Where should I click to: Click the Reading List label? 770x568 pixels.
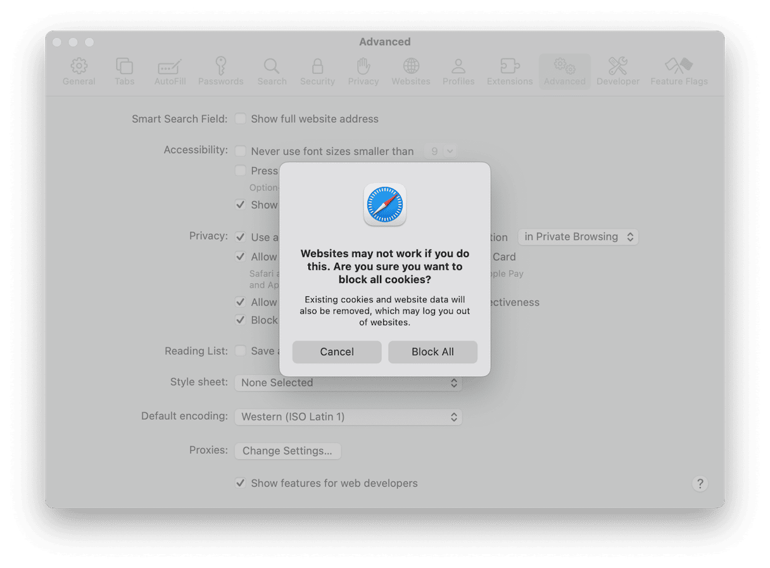click(196, 351)
